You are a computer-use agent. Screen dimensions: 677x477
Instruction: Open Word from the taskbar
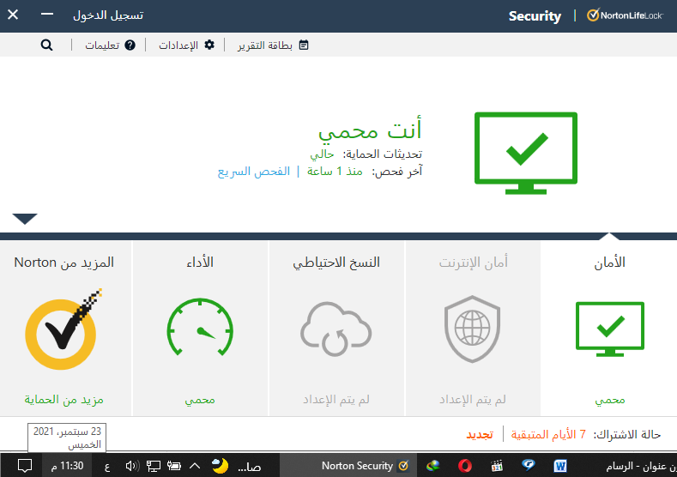(x=560, y=466)
